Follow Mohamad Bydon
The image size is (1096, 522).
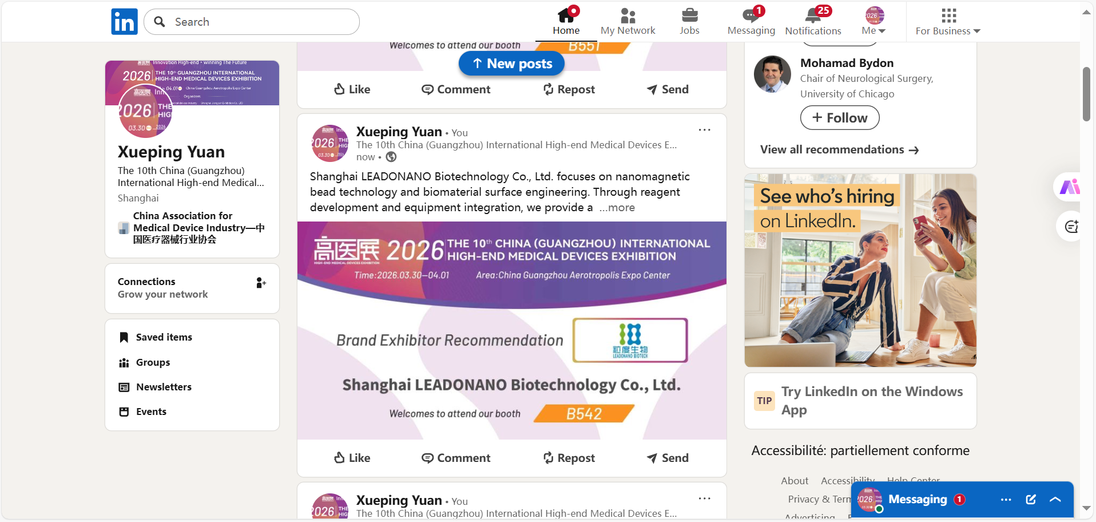(x=840, y=118)
